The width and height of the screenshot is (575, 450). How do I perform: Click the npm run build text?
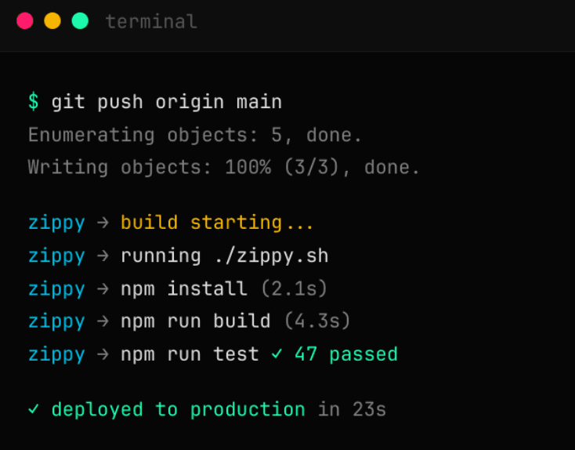coord(195,321)
